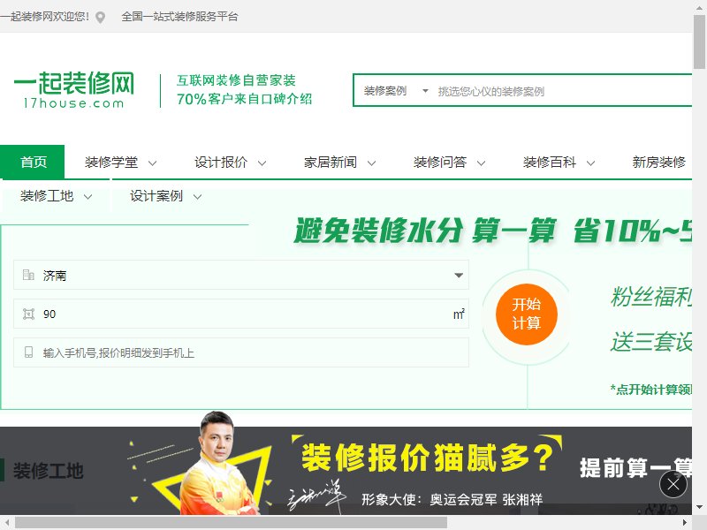Click the vertical scrollbar down arrow
Viewport: 707px width, 530px height.
coord(699,507)
